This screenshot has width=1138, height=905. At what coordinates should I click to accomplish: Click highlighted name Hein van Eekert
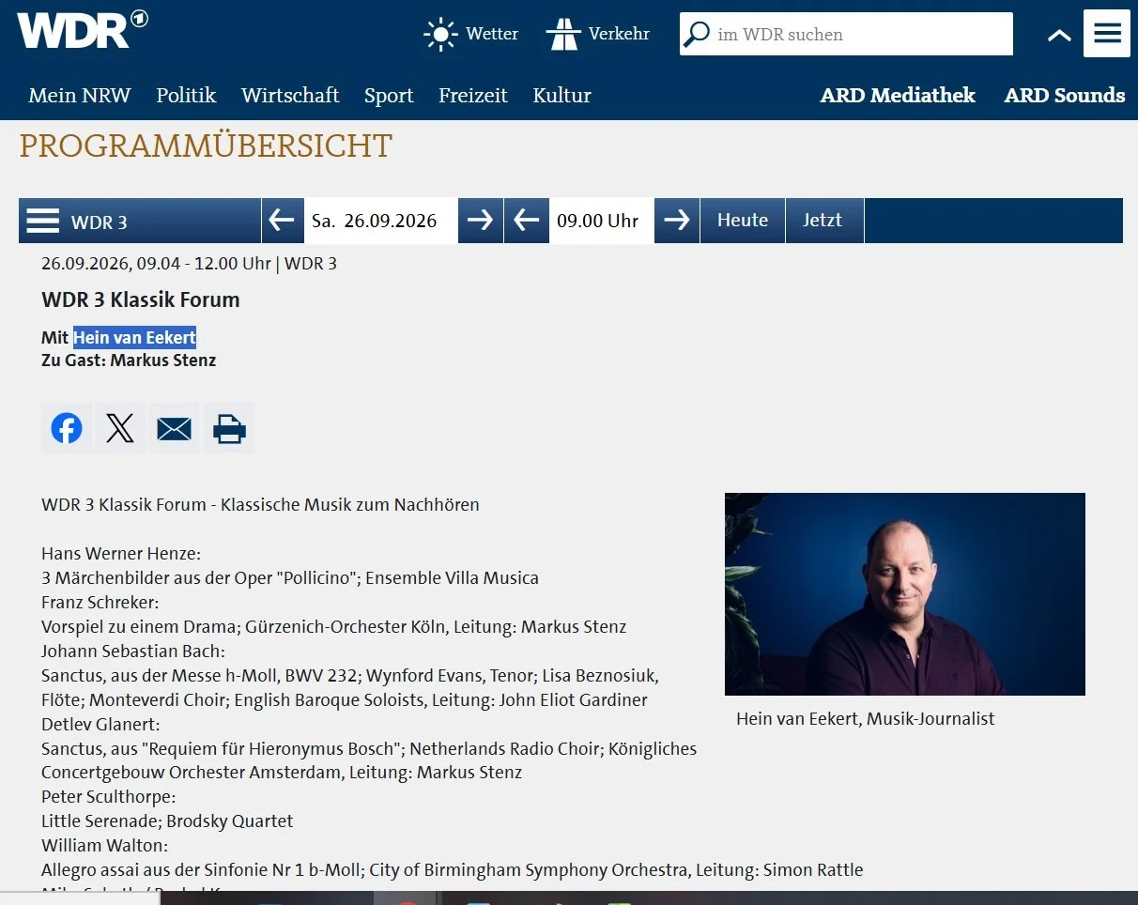click(x=135, y=338)
